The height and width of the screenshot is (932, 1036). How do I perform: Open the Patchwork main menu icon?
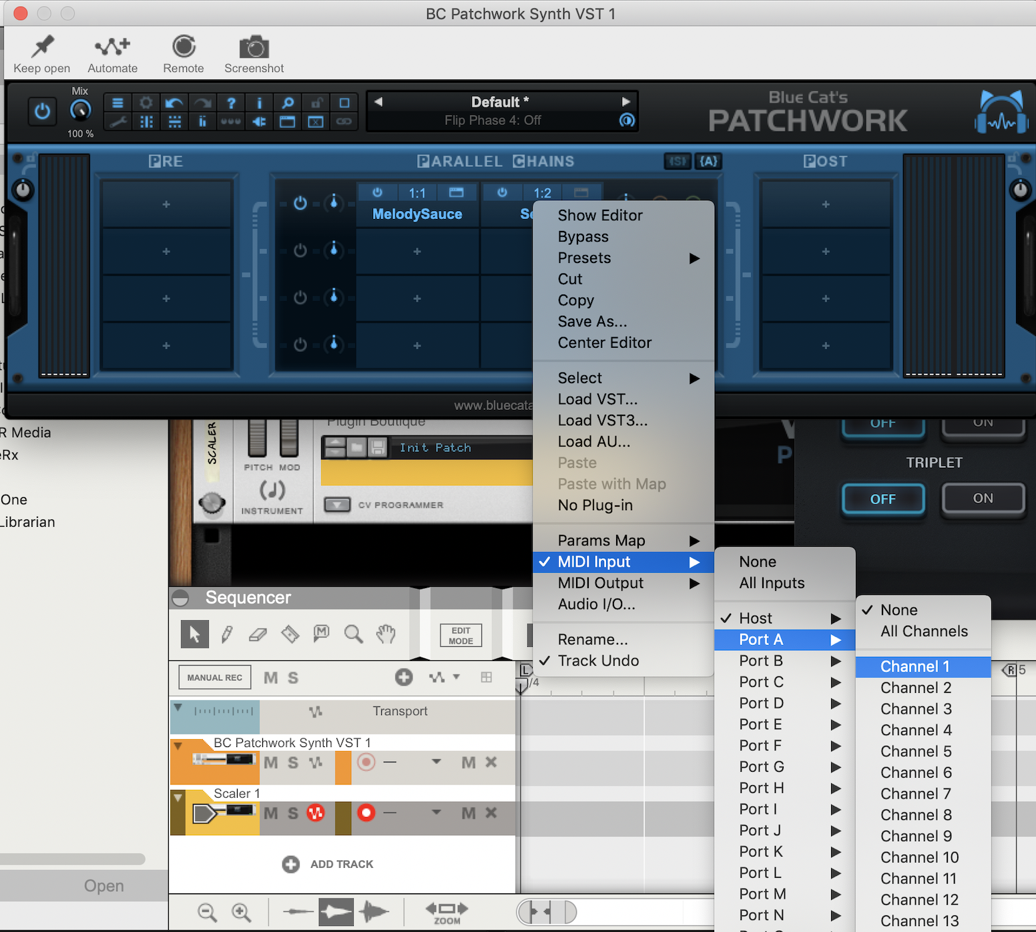pos(117,103)
